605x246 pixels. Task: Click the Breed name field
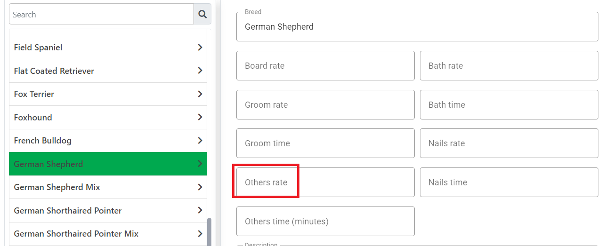click(x=417, y=27)
